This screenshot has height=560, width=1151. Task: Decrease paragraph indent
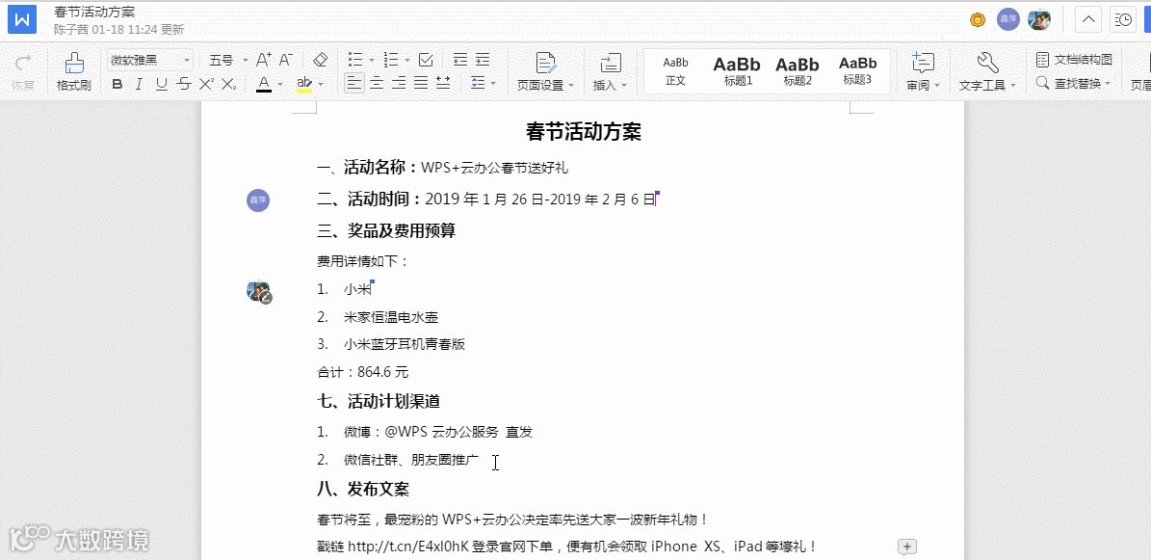(x=460, y=60)
